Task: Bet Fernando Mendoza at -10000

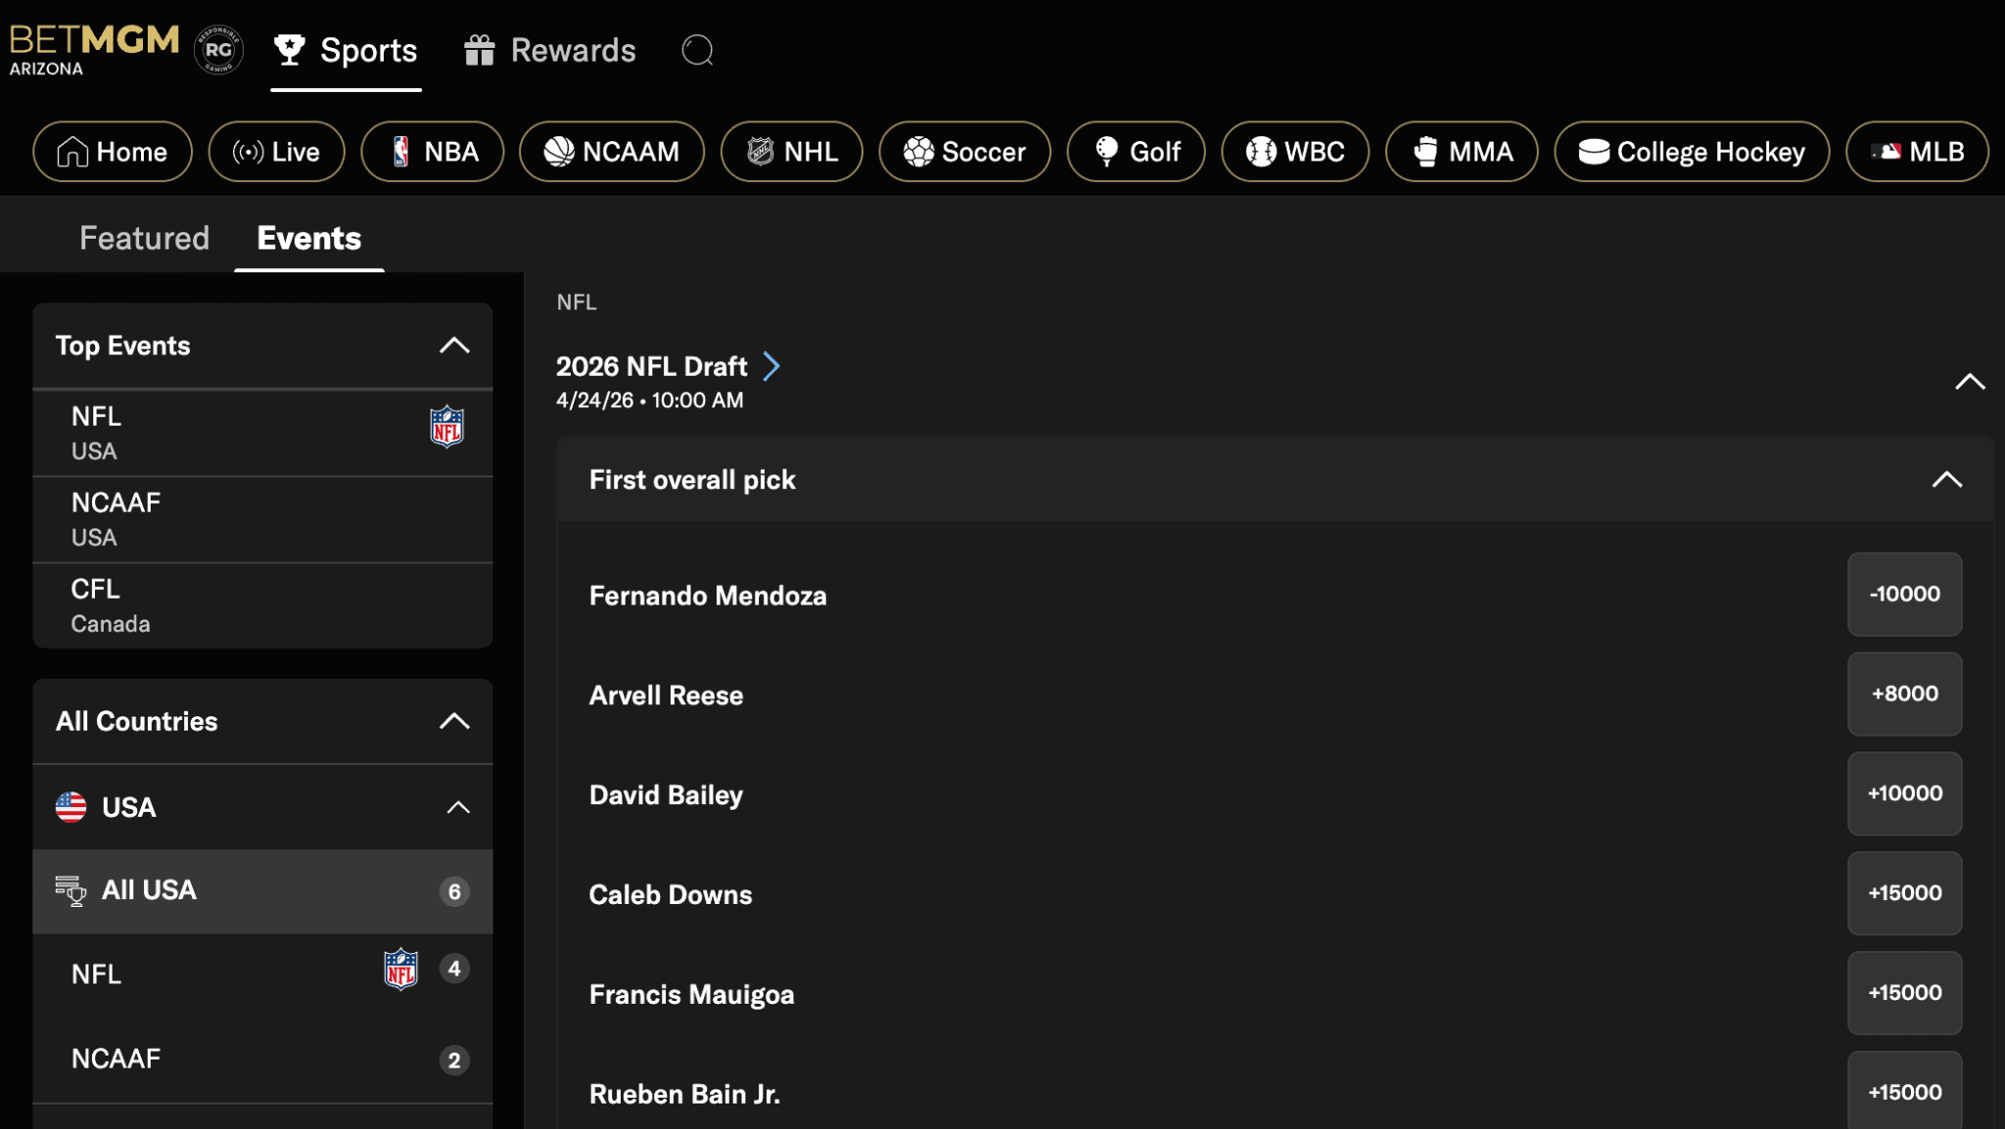Action: pyautogui.click(x=1903, y=594)
